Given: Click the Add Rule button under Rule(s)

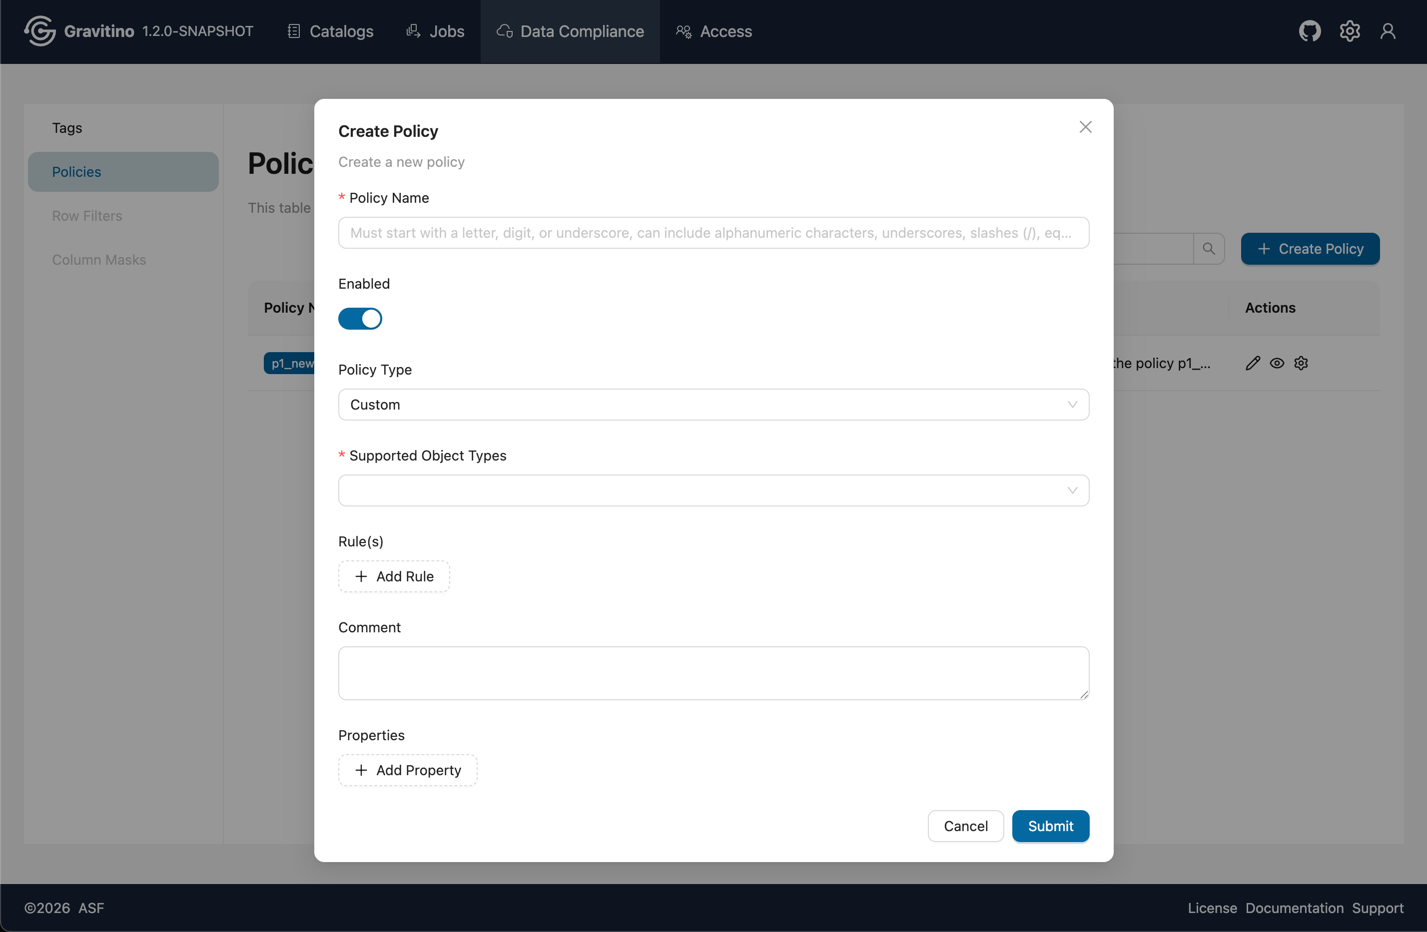Looking at the screenshot, I should [x=394, y=576].
